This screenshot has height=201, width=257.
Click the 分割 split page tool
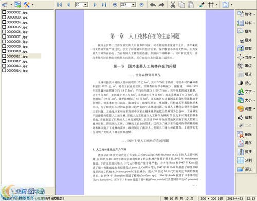[245, 160]
